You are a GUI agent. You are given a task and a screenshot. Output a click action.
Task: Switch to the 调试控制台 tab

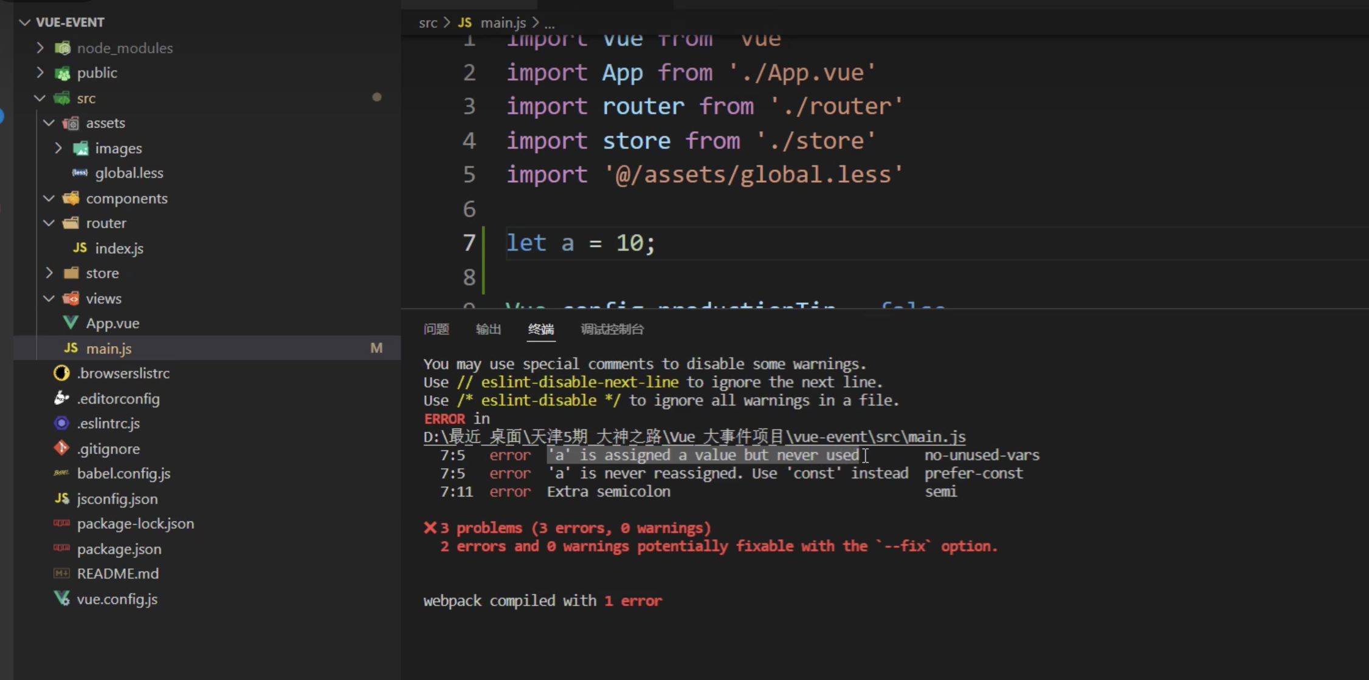pos(612,329)
